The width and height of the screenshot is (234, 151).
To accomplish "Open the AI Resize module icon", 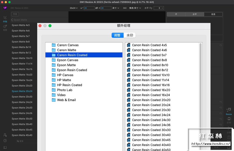I will (229, 110).
